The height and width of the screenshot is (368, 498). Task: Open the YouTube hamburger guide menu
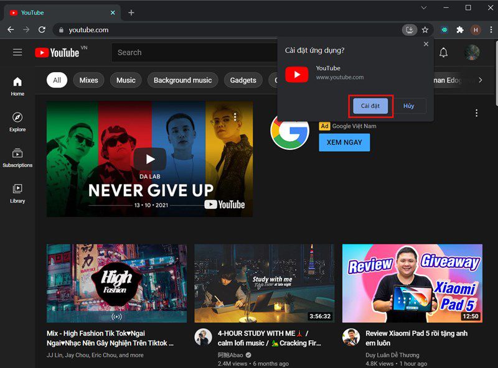[x=17, y=52]
